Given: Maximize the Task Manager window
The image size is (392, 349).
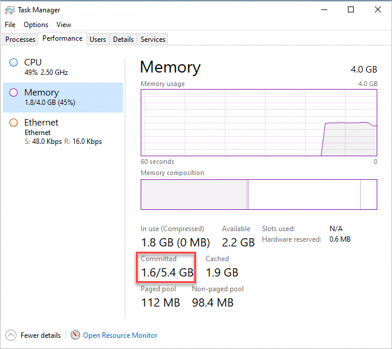Looking at the screenshot, I should (351, 9).
